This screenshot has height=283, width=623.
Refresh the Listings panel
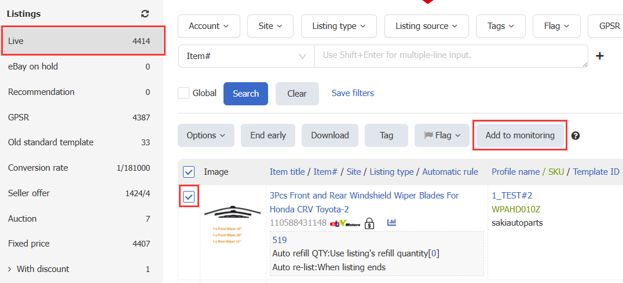(x=145, y=14)
